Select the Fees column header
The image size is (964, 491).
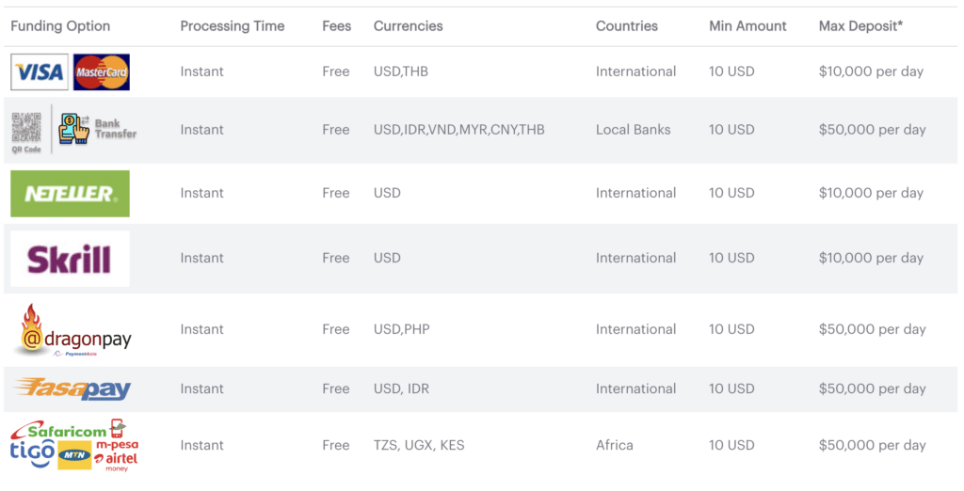click(336, 26)
